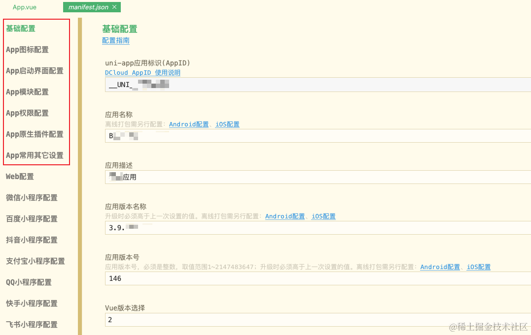Open App模块配置 section
Image resolution: width=531 pixels, height=335 pixels.
27,92
